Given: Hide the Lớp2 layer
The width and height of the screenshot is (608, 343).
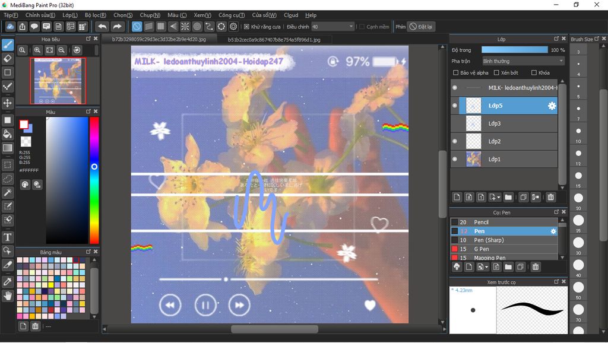Looking at the screenshot, I should tap(454, 141).
